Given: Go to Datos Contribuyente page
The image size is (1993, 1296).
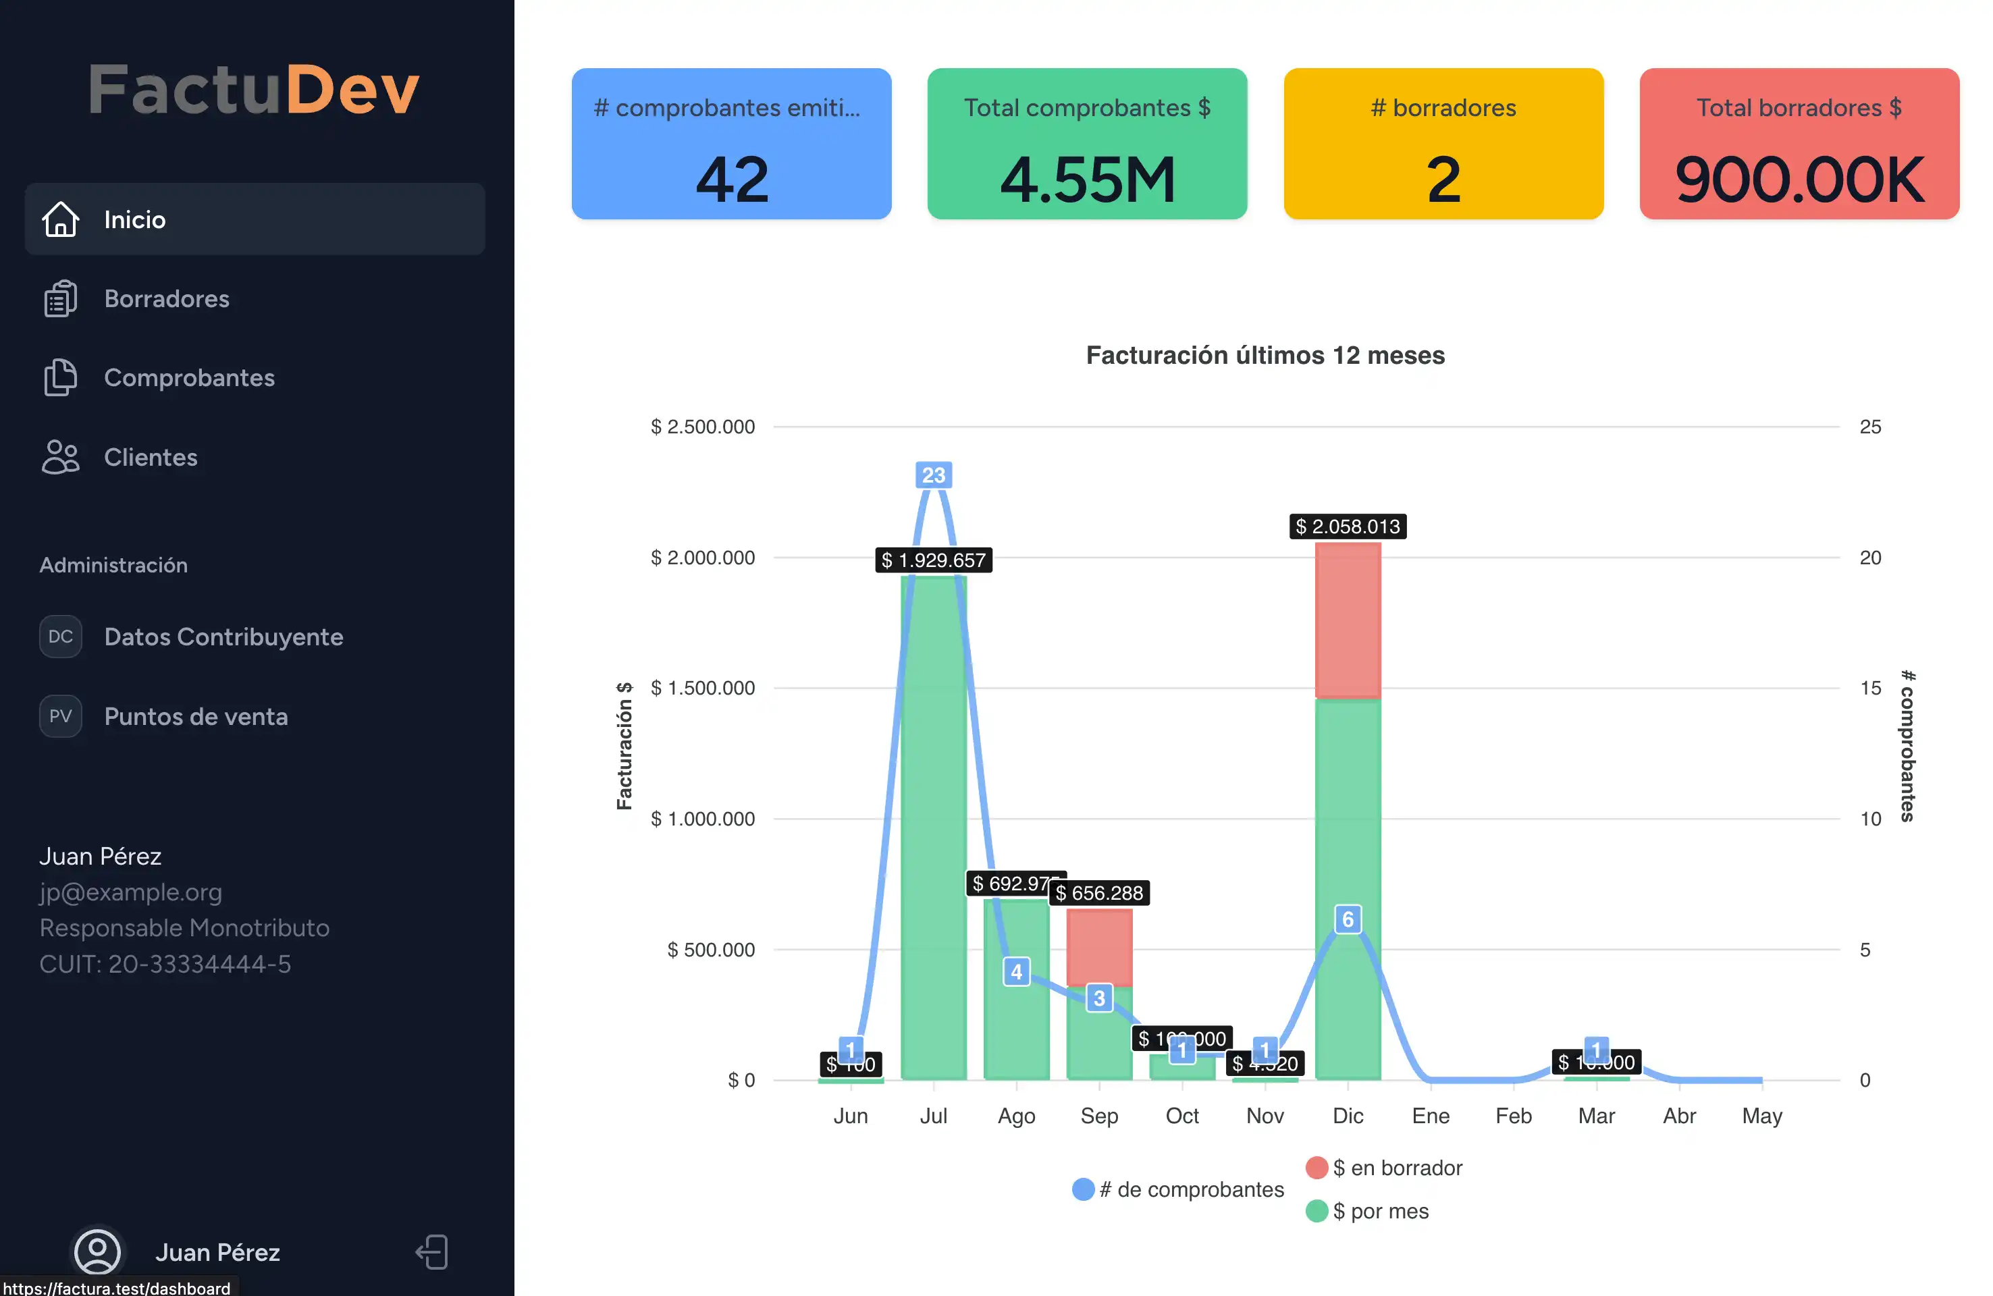Looking at the screenshot, I should 223,637.
